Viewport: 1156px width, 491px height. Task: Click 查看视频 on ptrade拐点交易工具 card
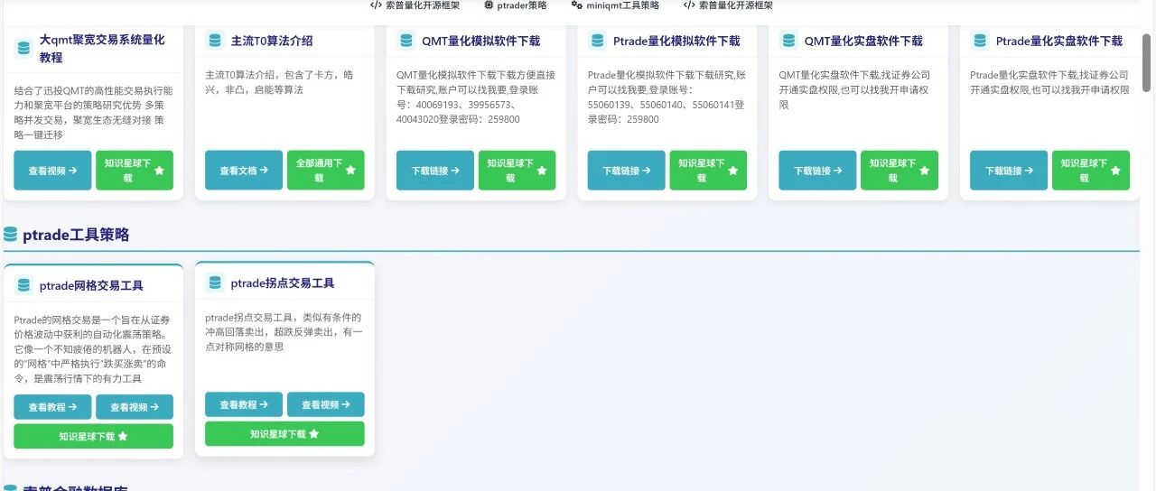pyautogui.click(x=325, y=404)
